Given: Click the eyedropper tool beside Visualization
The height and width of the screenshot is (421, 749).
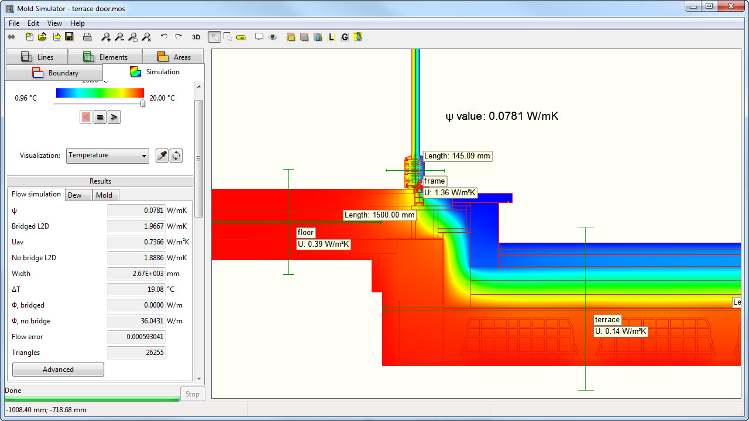Looking at the screenshot, I should pos(162,156).
